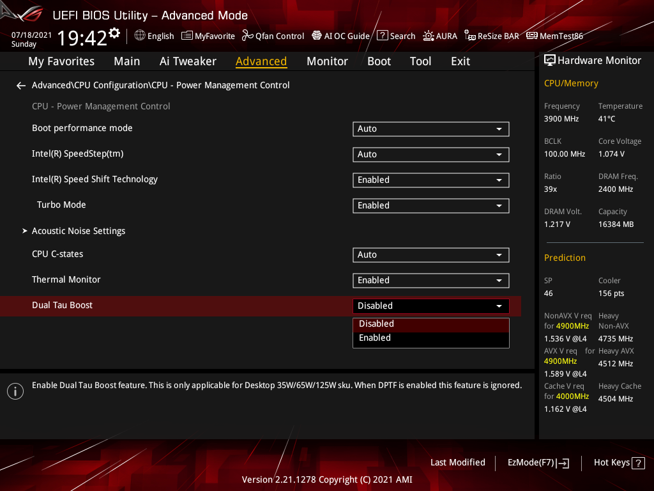Open the Boot performance mode dropdown
Screen dimensions: 654x491
tap(430, 129)
